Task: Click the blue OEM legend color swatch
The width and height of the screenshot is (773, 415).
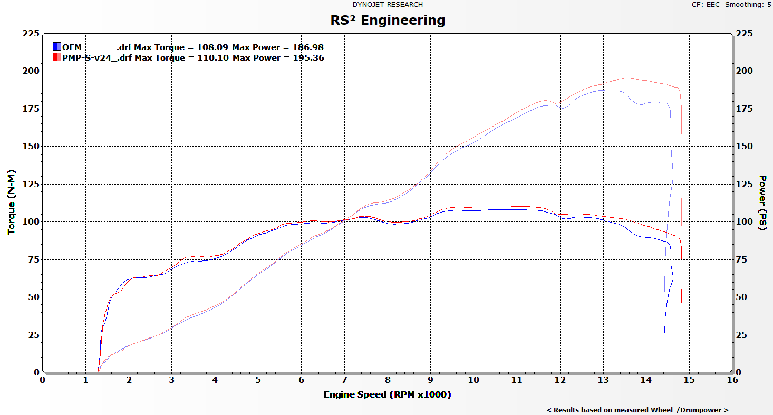Action: coord(57,46)
